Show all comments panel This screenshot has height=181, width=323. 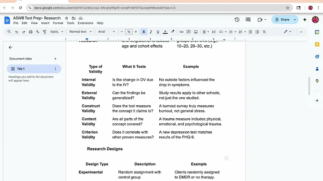(x=248, y=20)
